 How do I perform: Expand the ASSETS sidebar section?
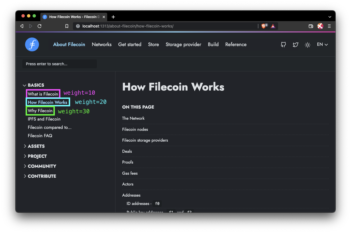click(34, 146)
